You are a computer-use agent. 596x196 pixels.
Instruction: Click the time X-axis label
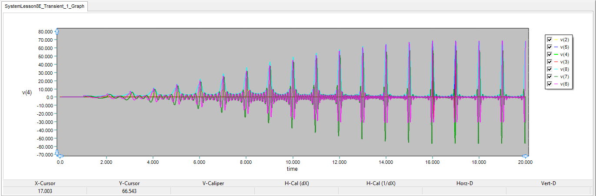pyautogui.click(x=292, y=169)
